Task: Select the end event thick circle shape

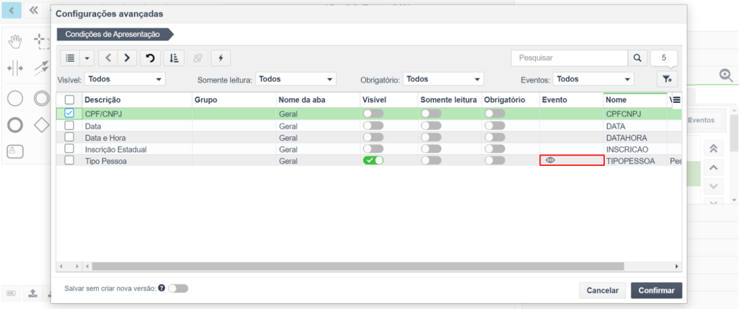Action: 15,125
